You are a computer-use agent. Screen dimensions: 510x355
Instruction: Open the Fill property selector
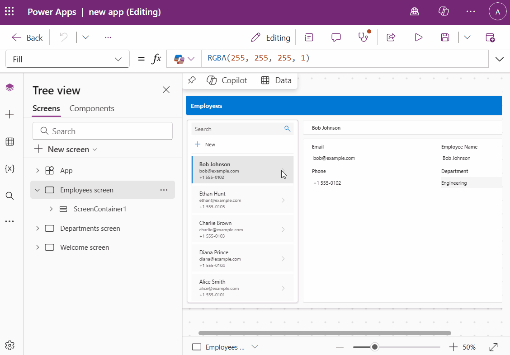[67, 59]
